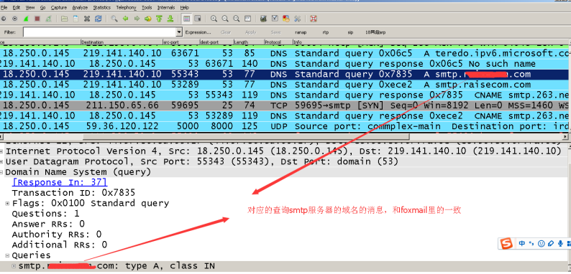
Task: Go forward in packet history arrow
Action: (x=137, y=19)
